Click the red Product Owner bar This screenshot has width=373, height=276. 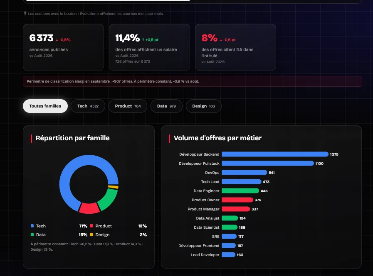[x=237, y=200]
